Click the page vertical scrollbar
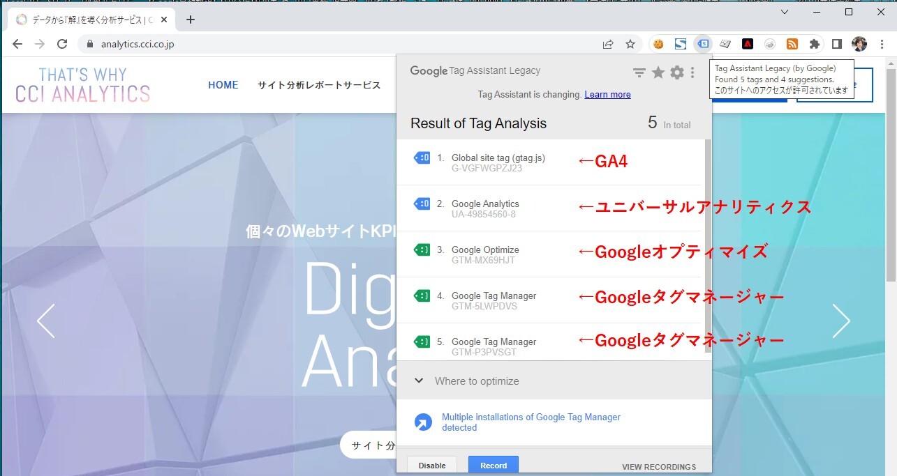The height and width of the screenshot is (476, 897). pos(891,174)
